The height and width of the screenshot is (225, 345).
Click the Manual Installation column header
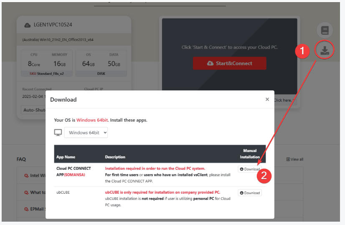pos(250,154)
